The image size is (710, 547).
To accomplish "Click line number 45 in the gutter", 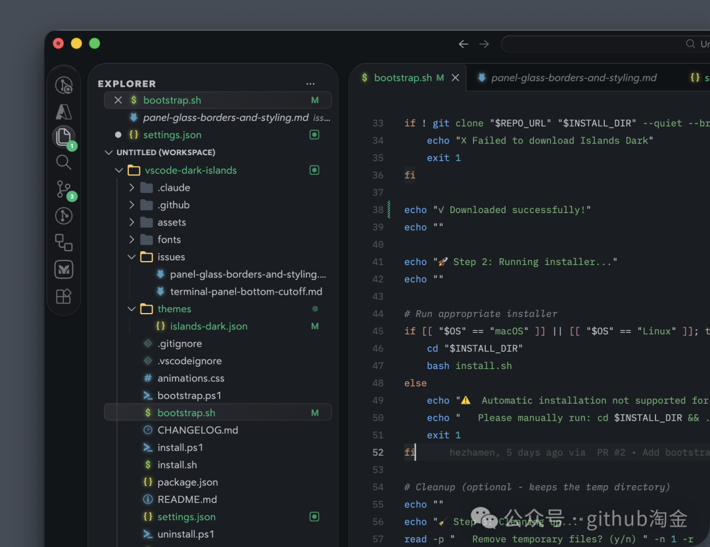I will pos(378,331).
